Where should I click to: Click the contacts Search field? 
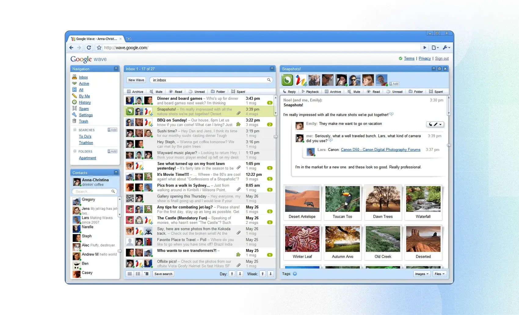[94, 191]
